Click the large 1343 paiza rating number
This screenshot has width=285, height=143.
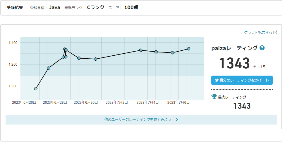234,63
